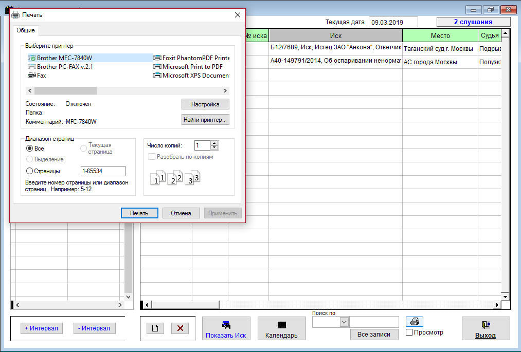Increase the Число копий value

pyautogui.click(x=214, y=143)
